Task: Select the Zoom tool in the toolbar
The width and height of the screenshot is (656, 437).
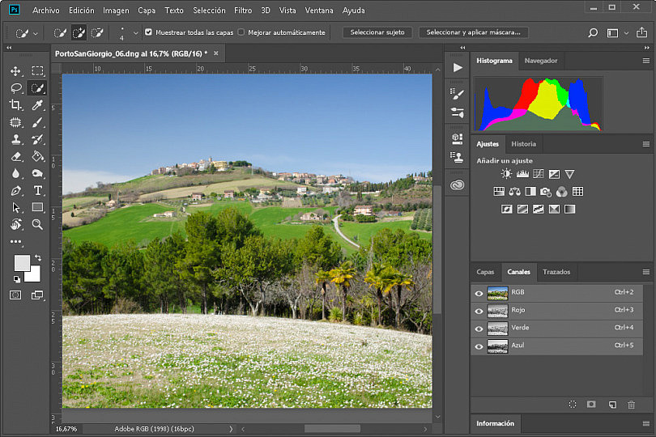Action: point(37,224)
